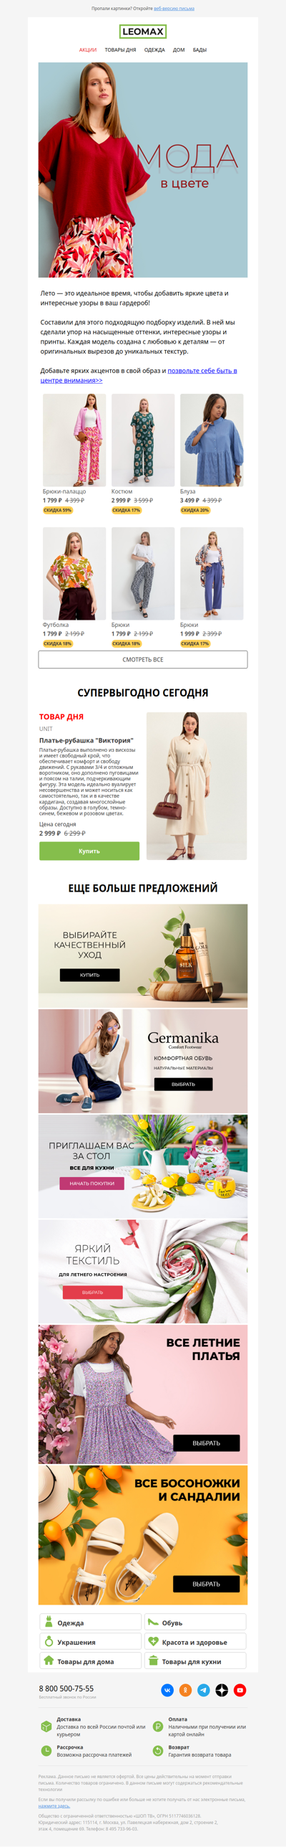Image resolution: width=286 pixels, height=1847 pixels.
Task: Open the Telegram channel icon
Action: pyautogui.click(x=204, y=1691)
